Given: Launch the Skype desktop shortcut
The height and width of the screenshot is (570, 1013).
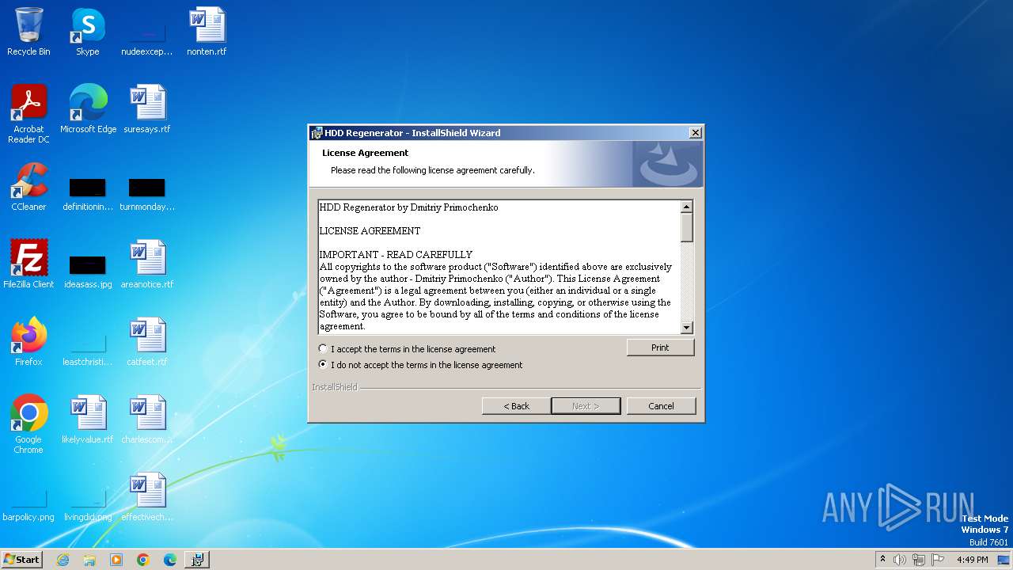Looking at the screenshot, I should 87,32.
